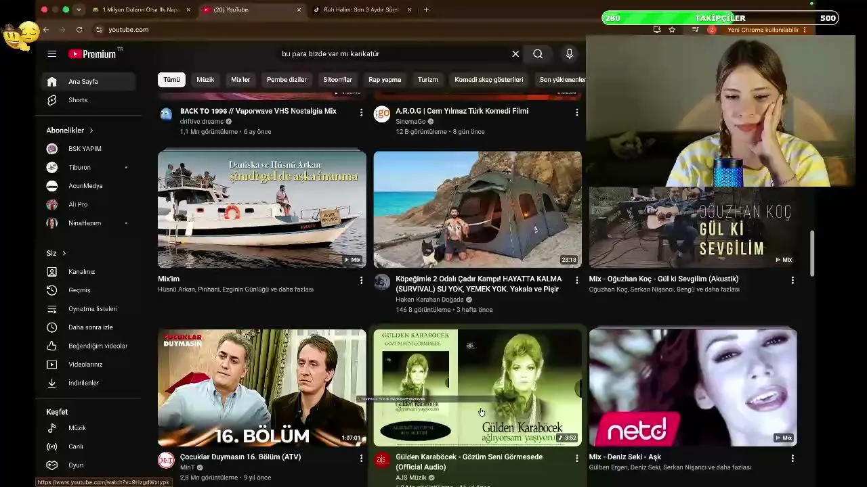Play the Mix'im boat thumbnail
Screen dimensions: 867x487
pos(262,210)
